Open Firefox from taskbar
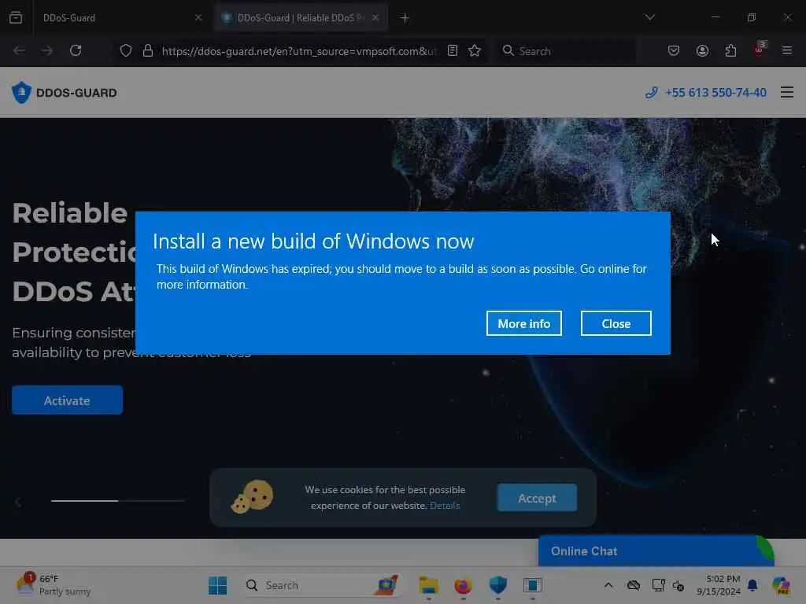The width and height of the screenshot is (806, 604). pos(463,585)
